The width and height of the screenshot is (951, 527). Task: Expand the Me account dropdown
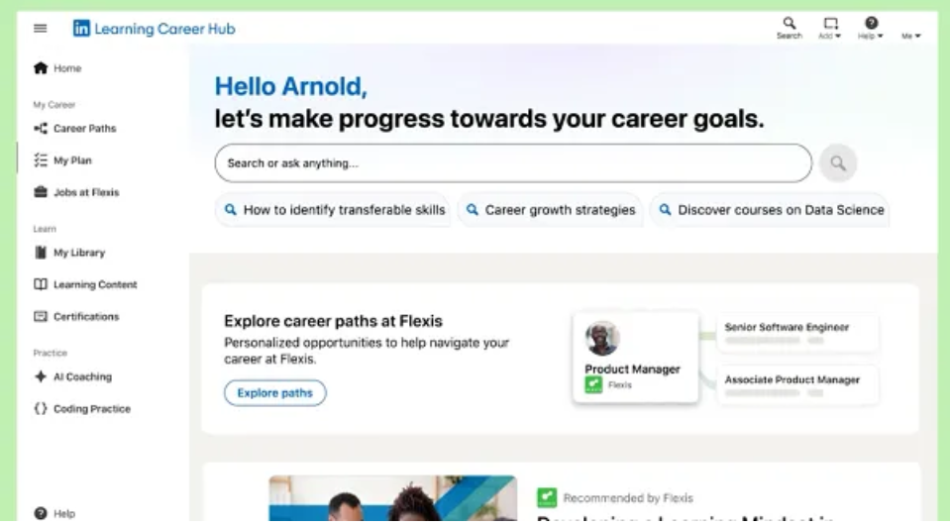[x=910, y=36]
